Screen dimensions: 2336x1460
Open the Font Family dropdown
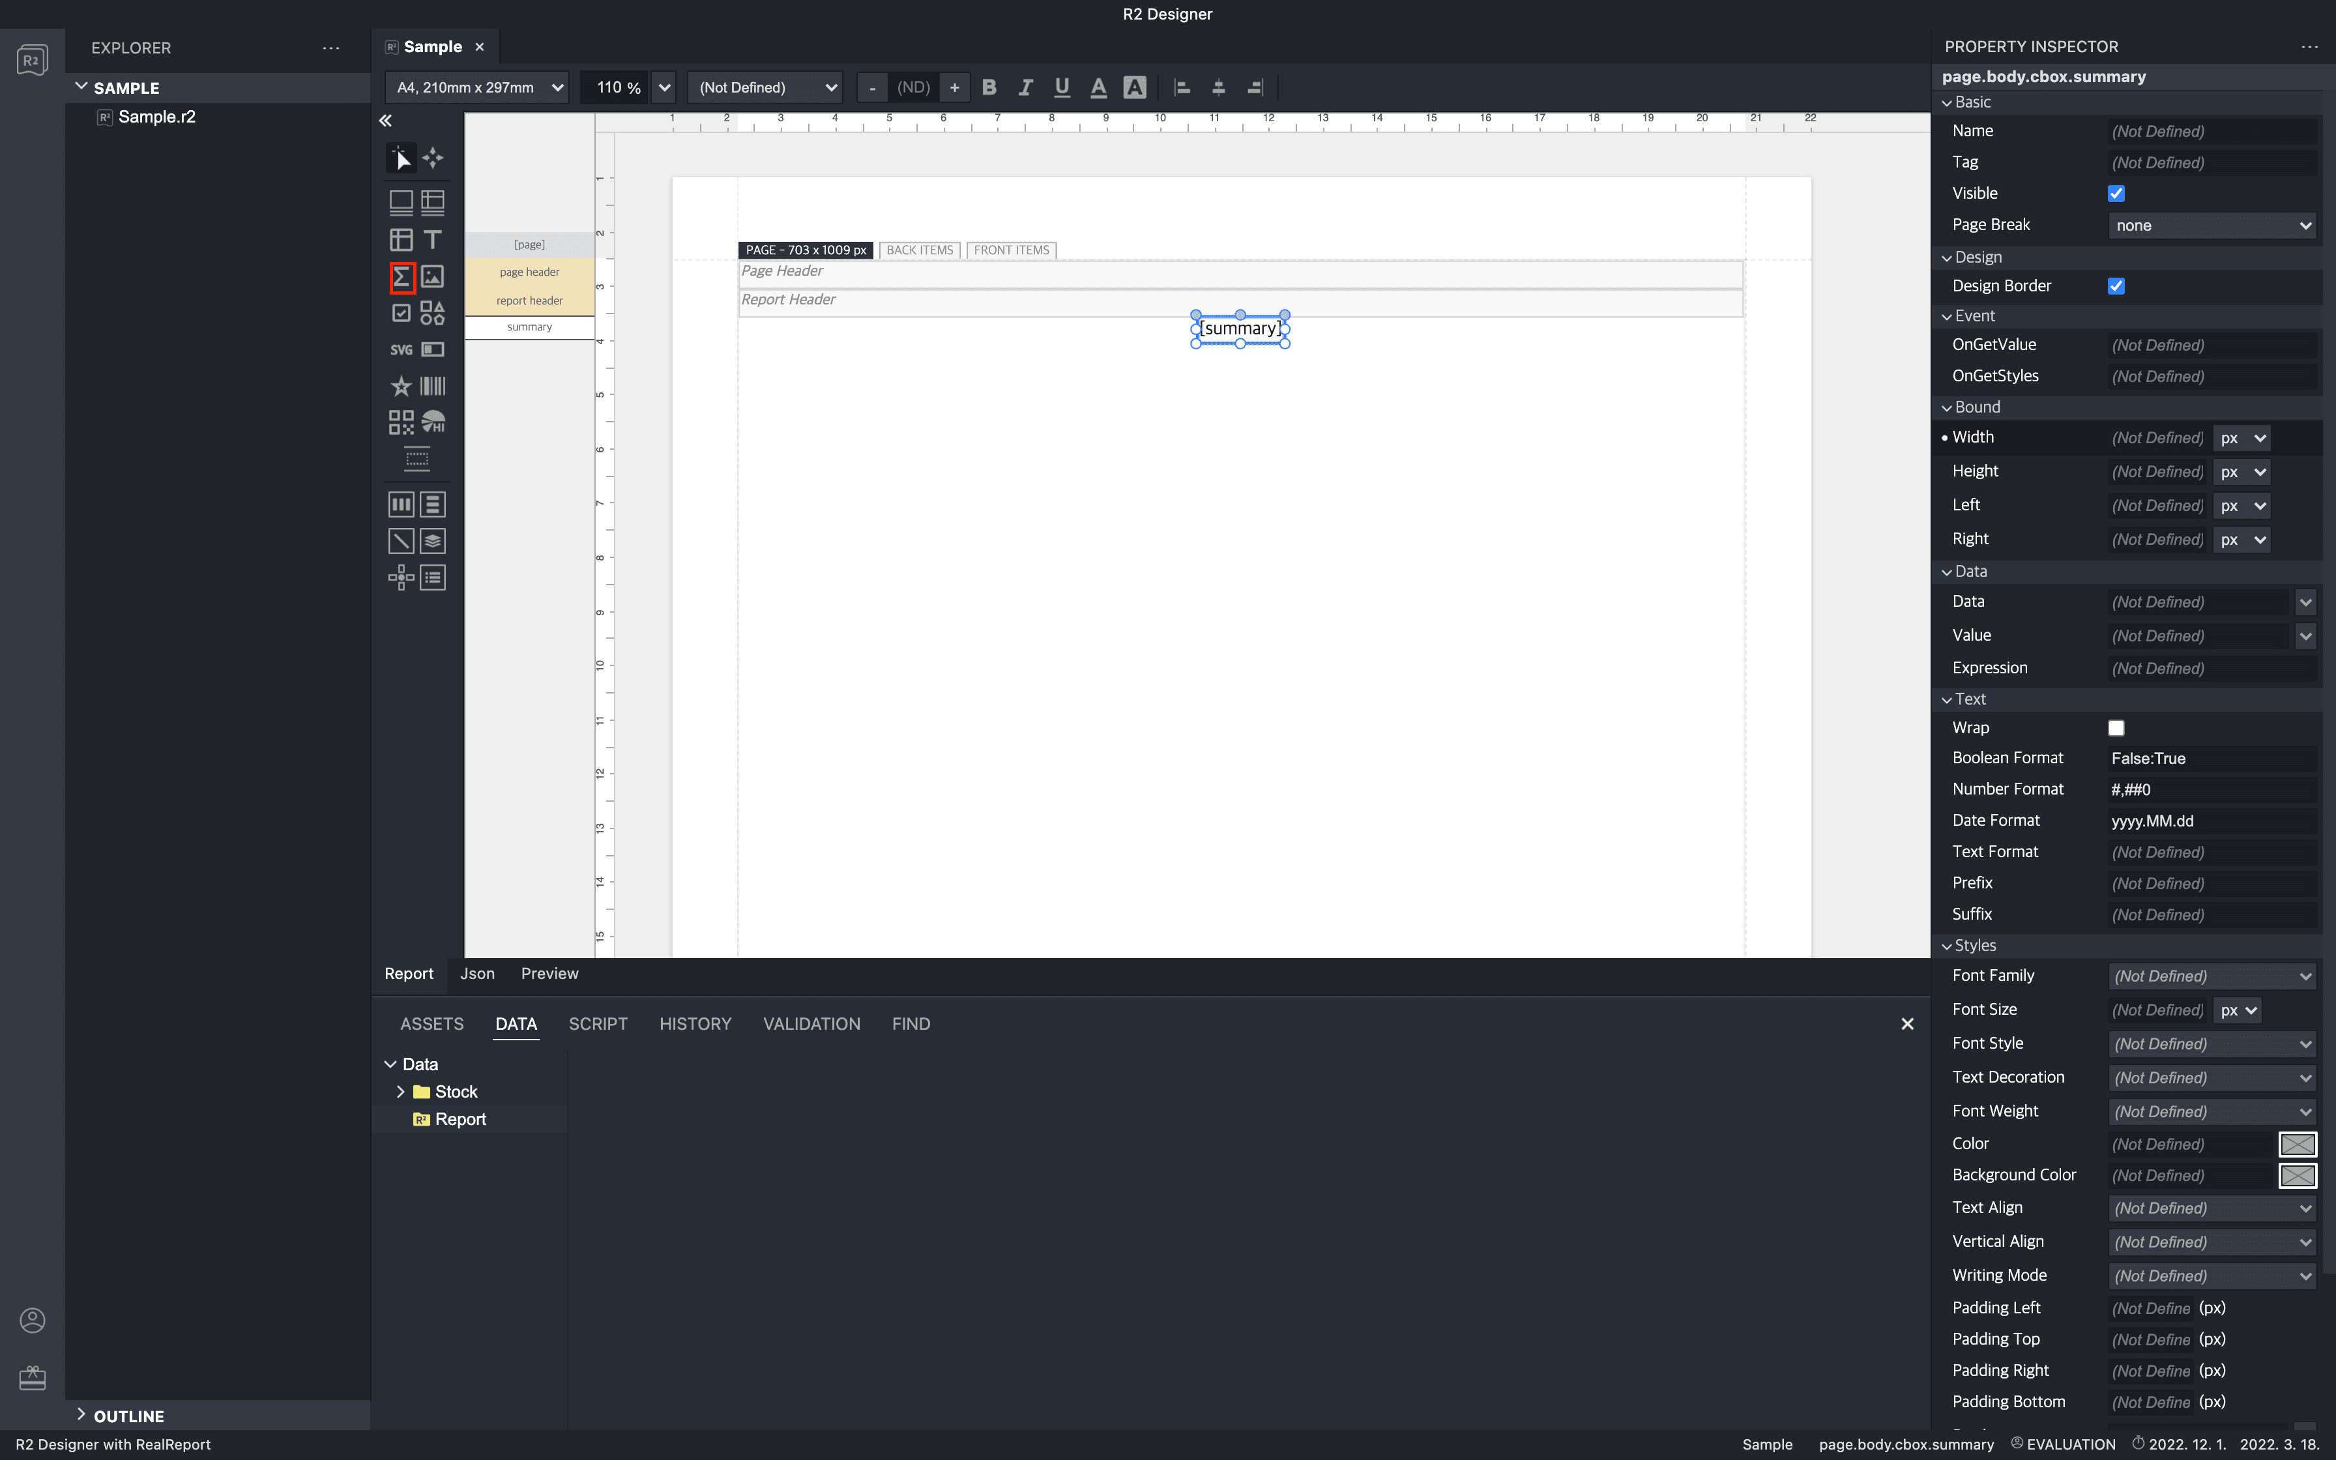(x=2212, y=976)
